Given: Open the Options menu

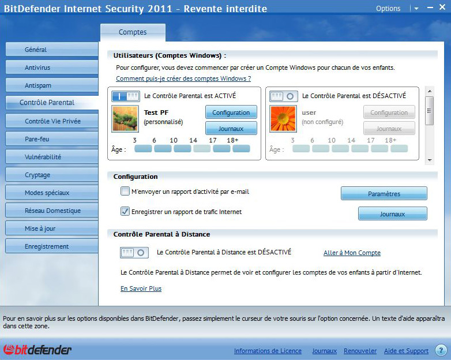Looking at the screenshot, I should (x=388, y=9).
